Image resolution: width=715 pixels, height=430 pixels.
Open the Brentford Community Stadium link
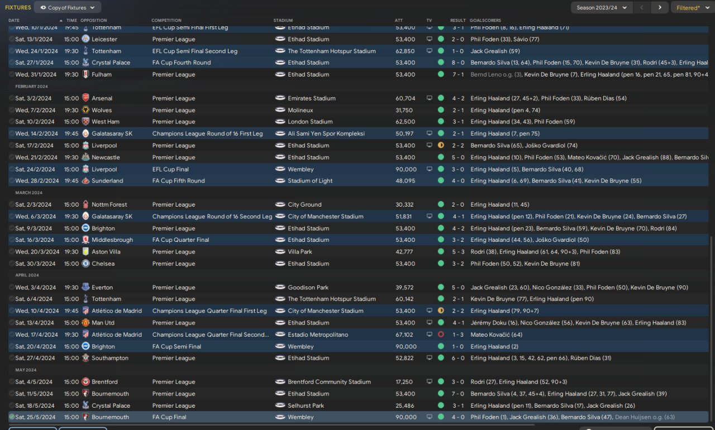pyautogui.click(x=329, y=382)
